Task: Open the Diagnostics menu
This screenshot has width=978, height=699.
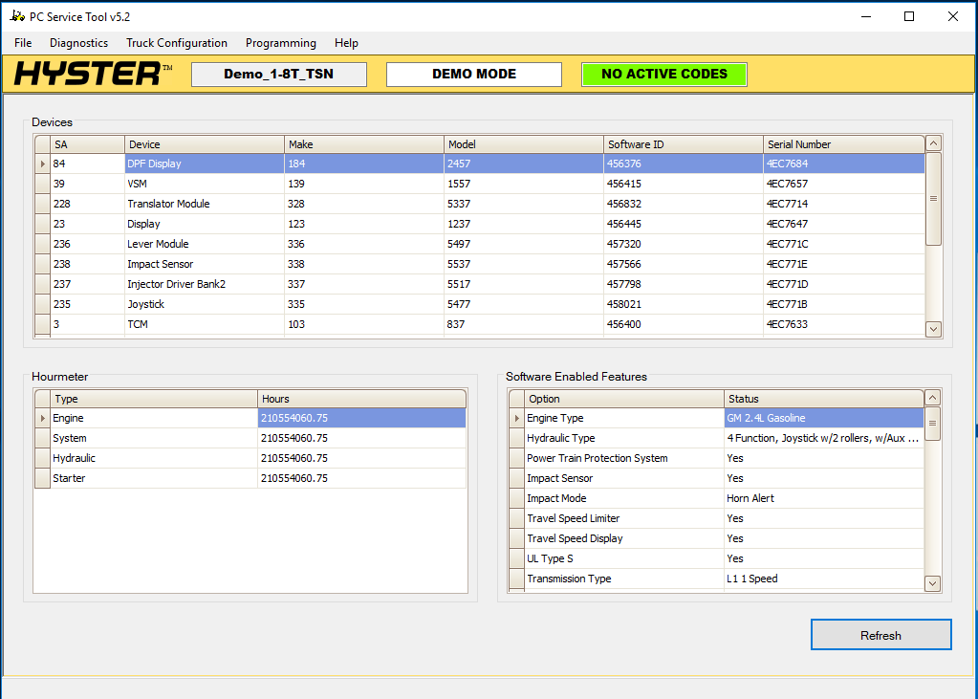Action: tap(78, 43)
